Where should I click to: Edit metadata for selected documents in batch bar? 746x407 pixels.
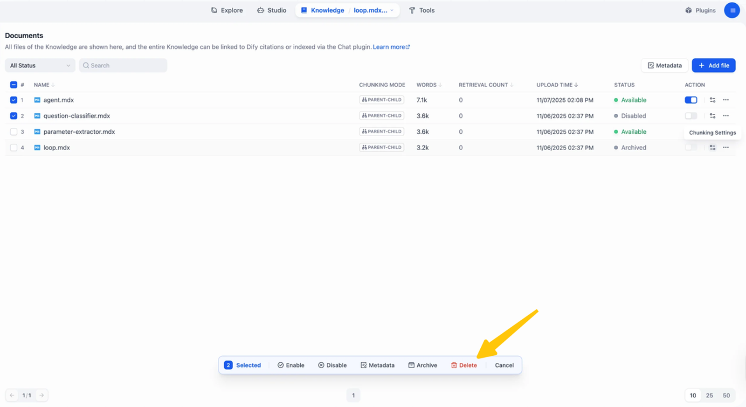(x=378, y=365)
